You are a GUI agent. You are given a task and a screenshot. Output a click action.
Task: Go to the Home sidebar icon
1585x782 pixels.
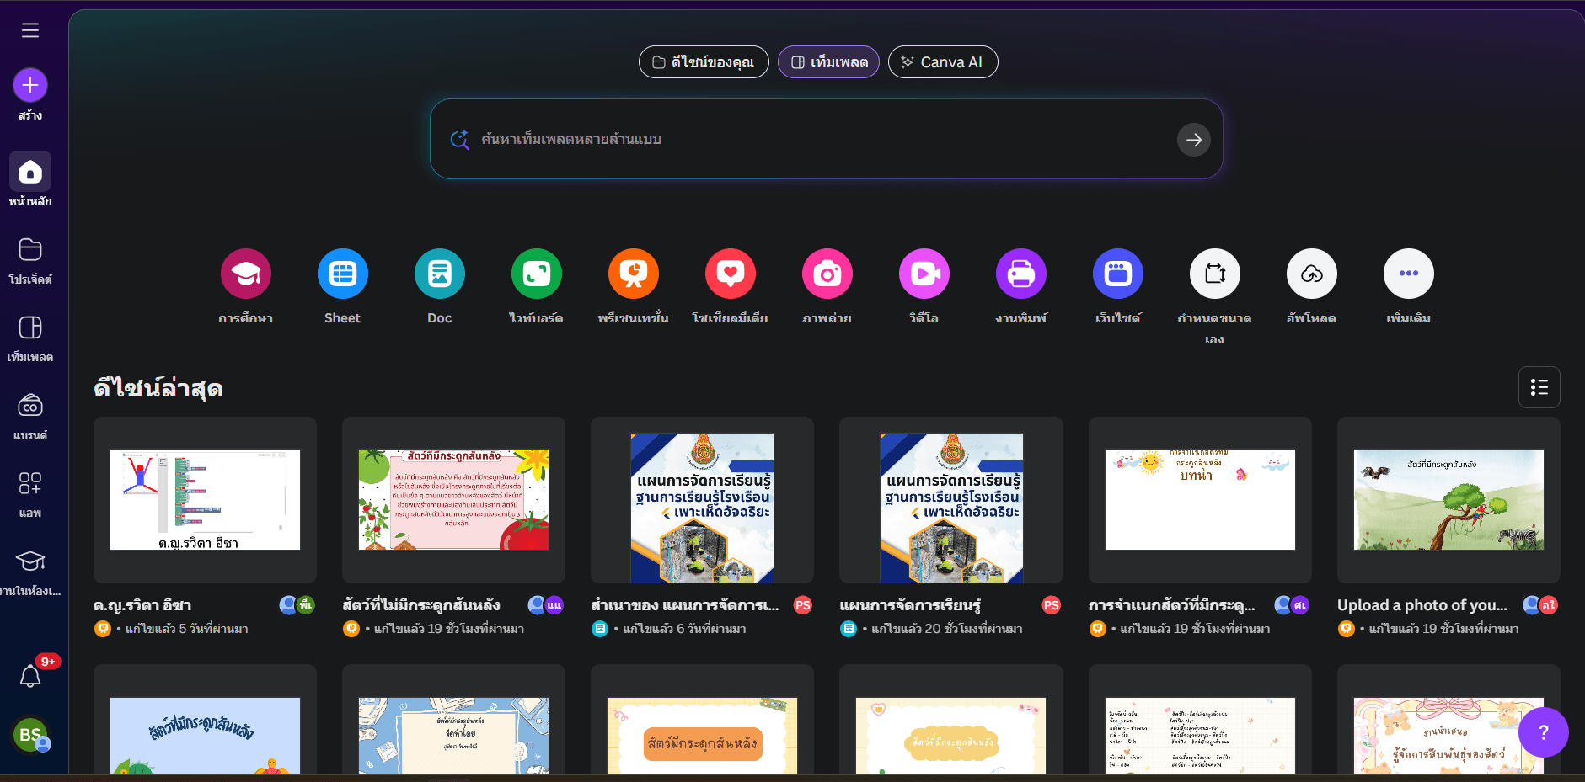coord(30,172)
